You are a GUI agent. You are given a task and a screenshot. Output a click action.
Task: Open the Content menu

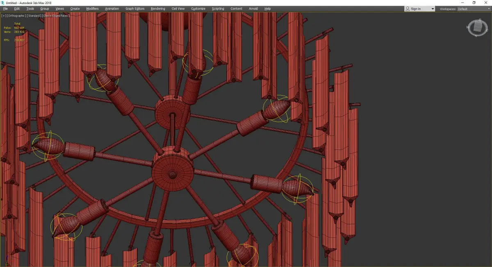click(x=236, y=9)
